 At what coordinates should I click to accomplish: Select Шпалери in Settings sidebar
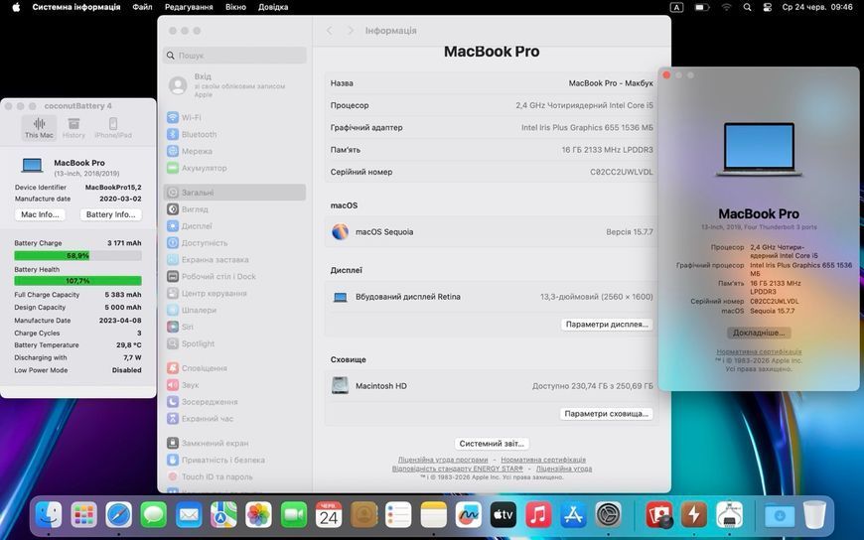[234, 311]
